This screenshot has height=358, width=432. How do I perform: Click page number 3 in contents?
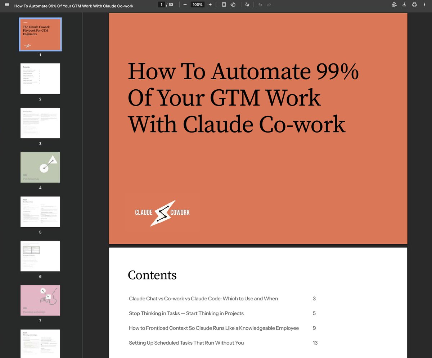[x=314, y=299]
